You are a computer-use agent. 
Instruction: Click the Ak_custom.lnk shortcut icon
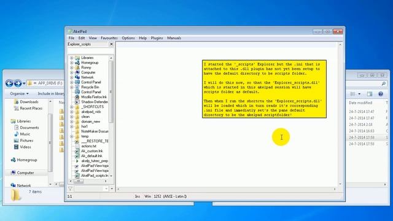coord(77,151)
